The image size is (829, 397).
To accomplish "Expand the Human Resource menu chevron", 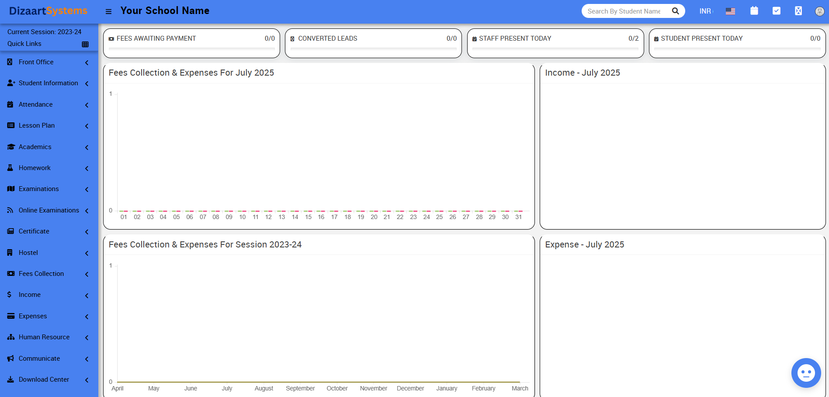I will tap(86, 338).
